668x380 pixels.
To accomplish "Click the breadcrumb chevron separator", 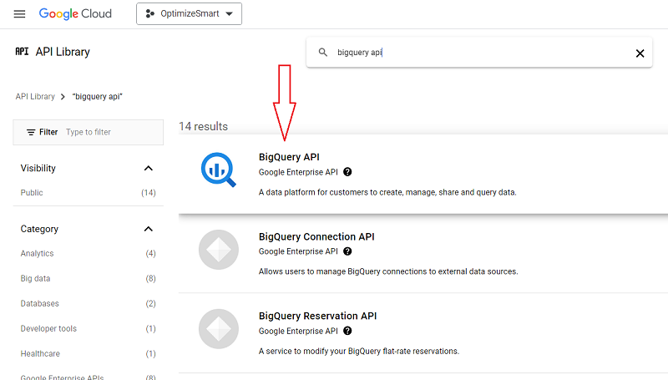I will click(63, 97).
